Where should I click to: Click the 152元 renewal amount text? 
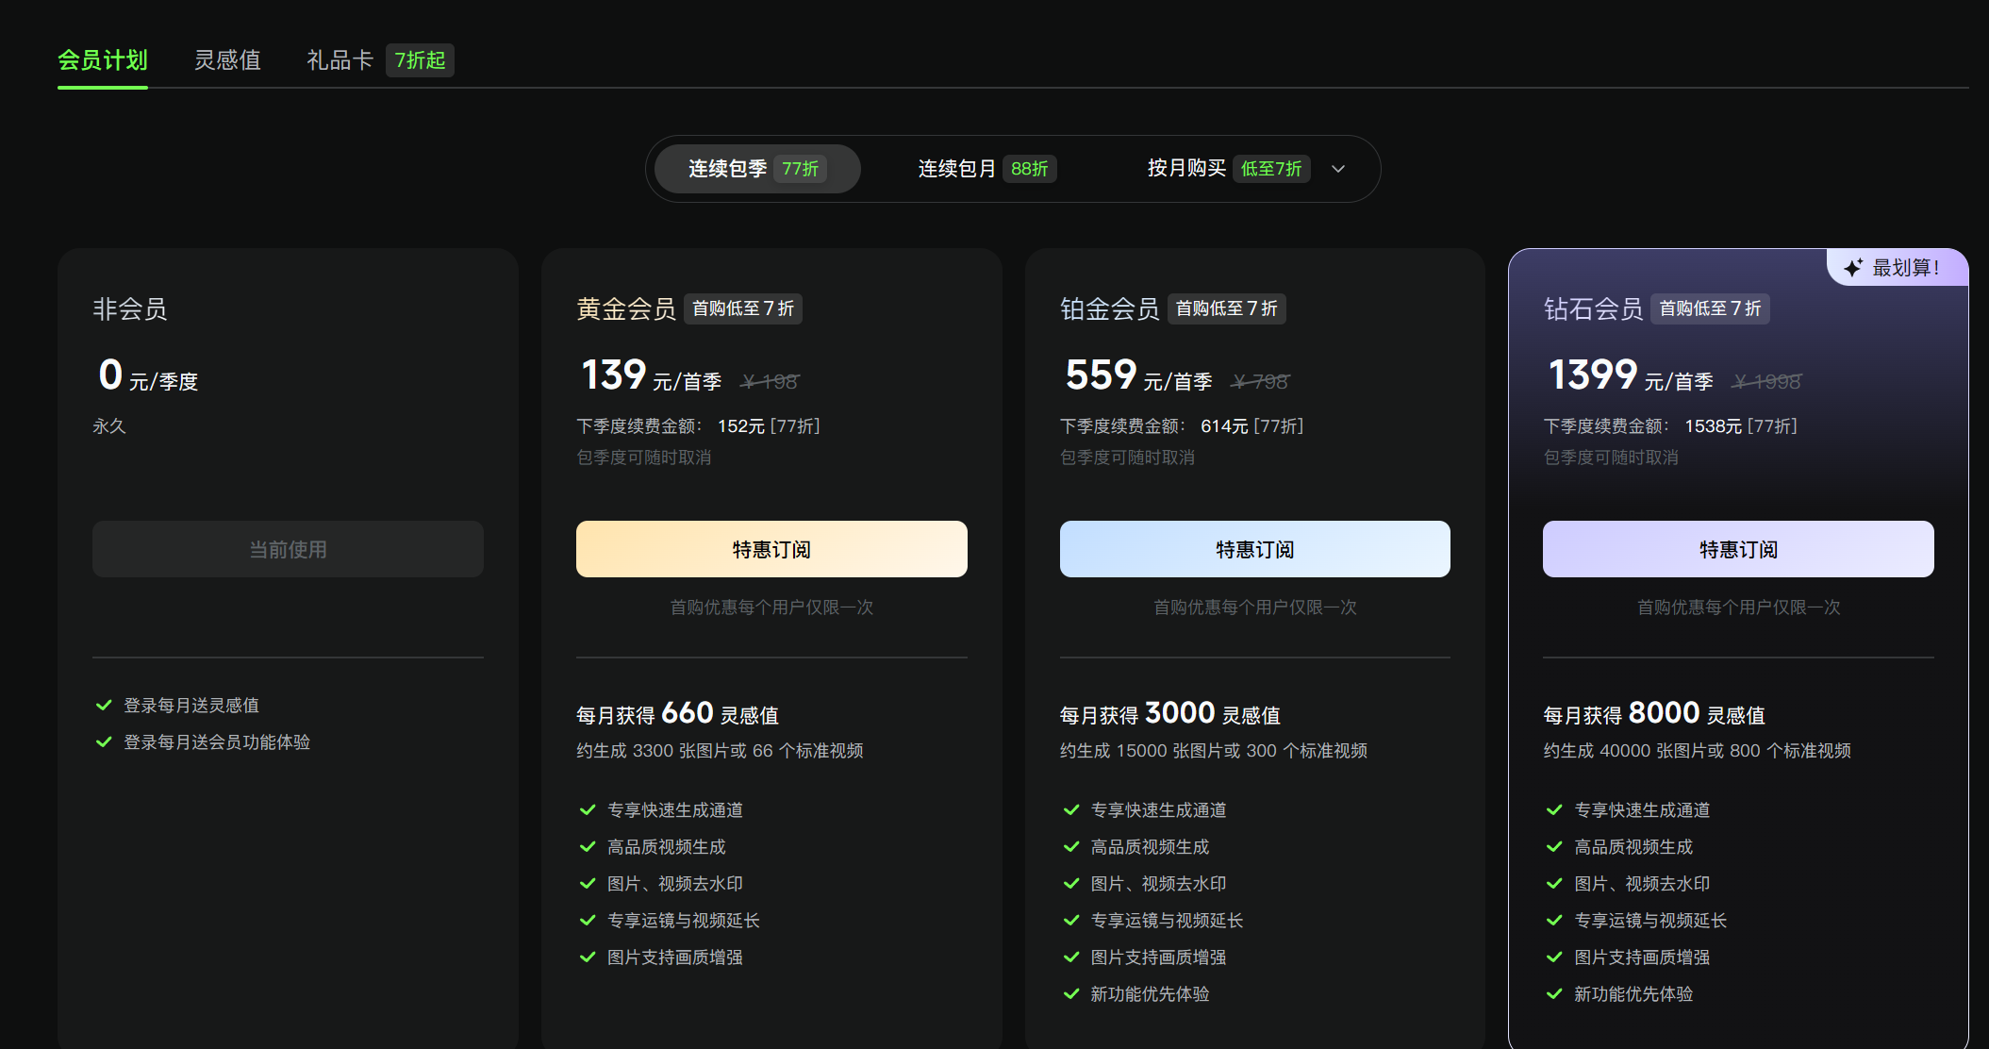[741, 426]
